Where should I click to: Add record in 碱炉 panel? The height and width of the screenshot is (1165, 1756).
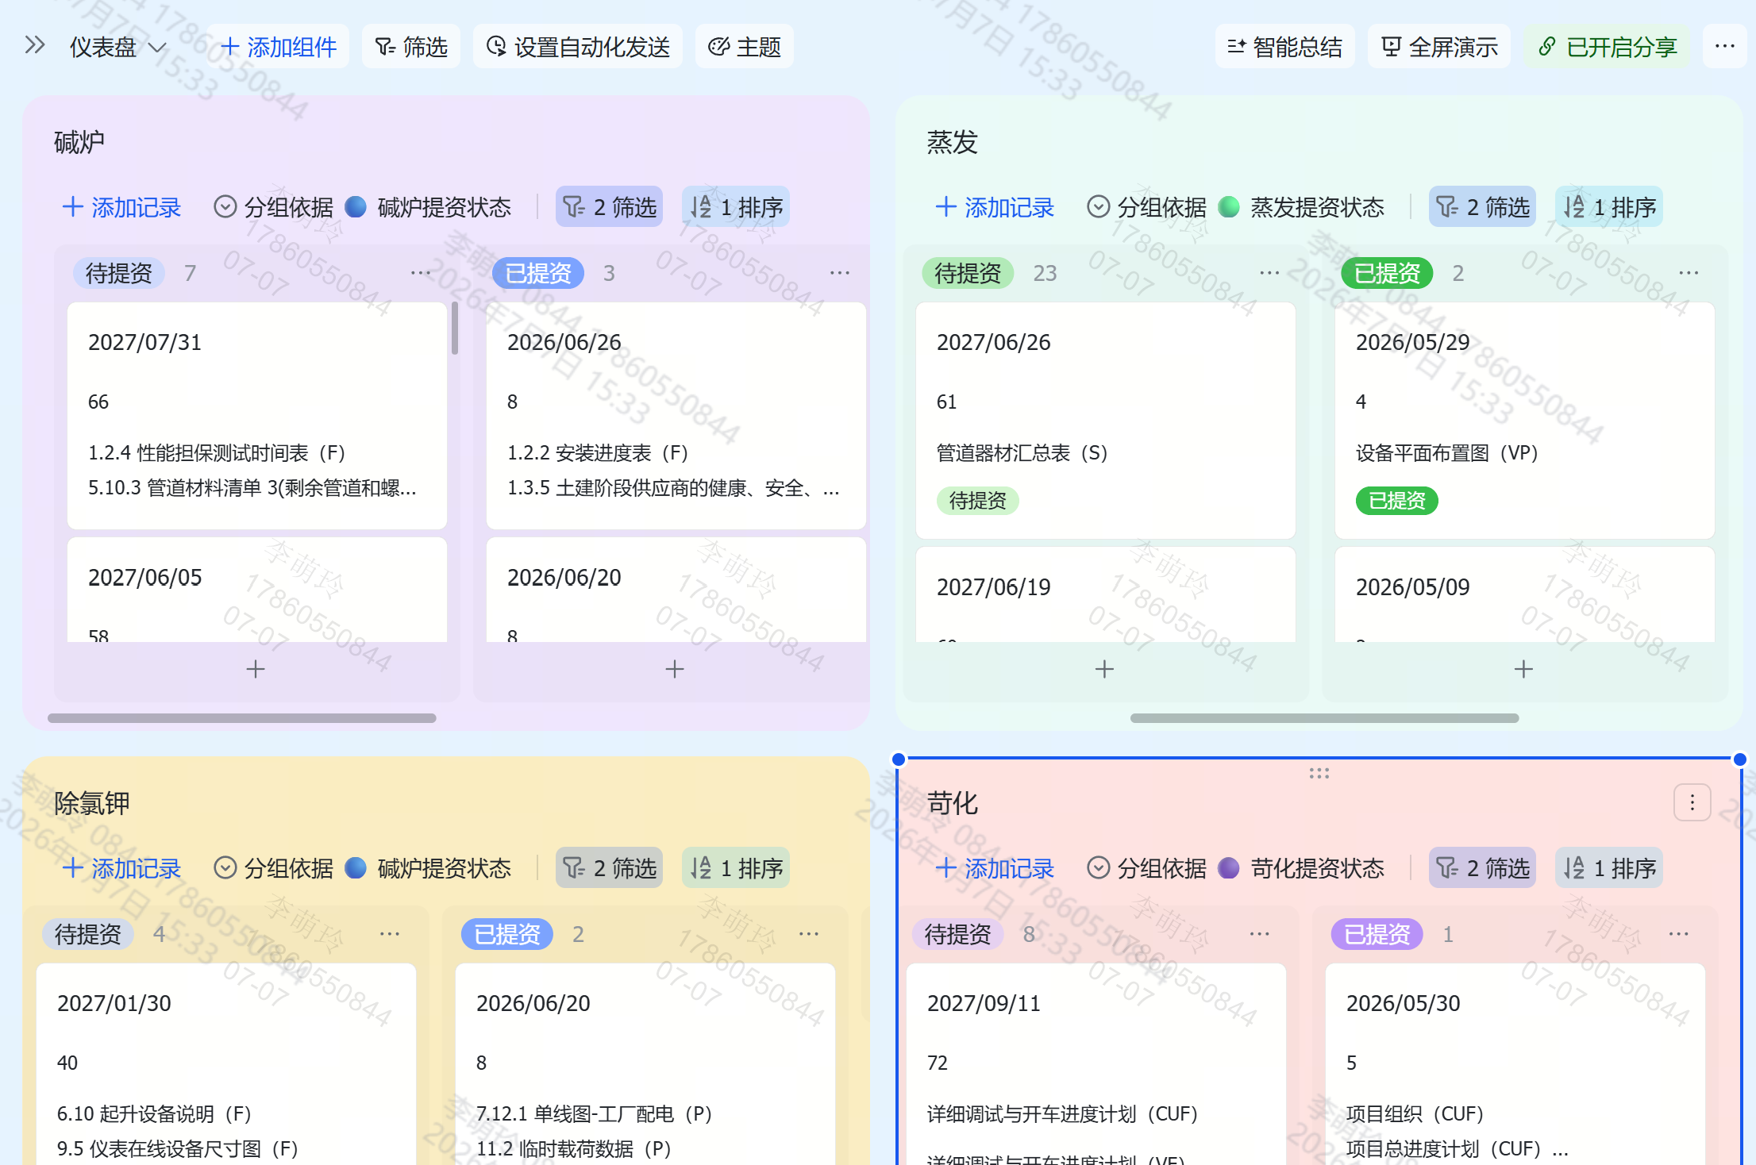pyautogui.click(x=121, y=207)
